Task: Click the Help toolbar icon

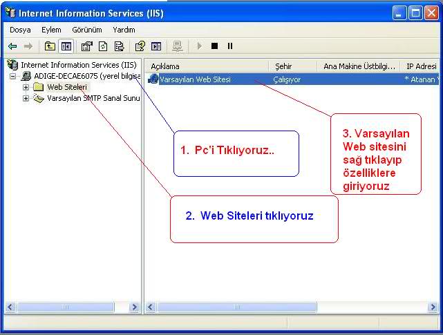Action: 140,46
